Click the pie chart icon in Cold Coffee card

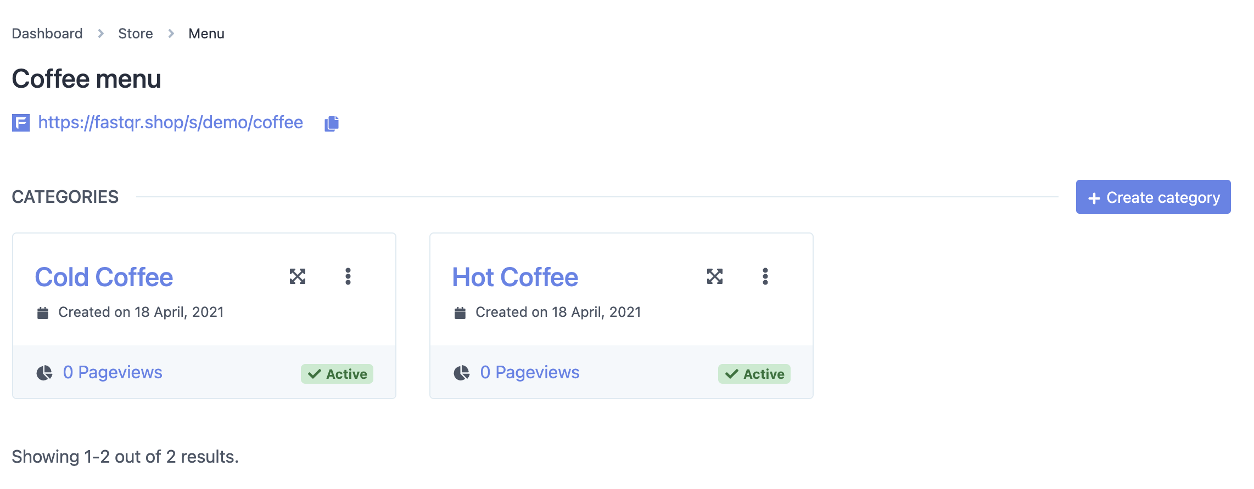coord(44,373)
